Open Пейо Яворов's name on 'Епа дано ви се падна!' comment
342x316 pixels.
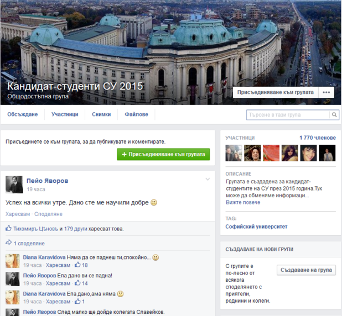tap(39, 276)
